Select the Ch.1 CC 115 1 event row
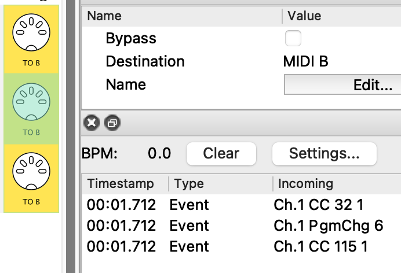The image size is (401, 273). tap(320, 246)
